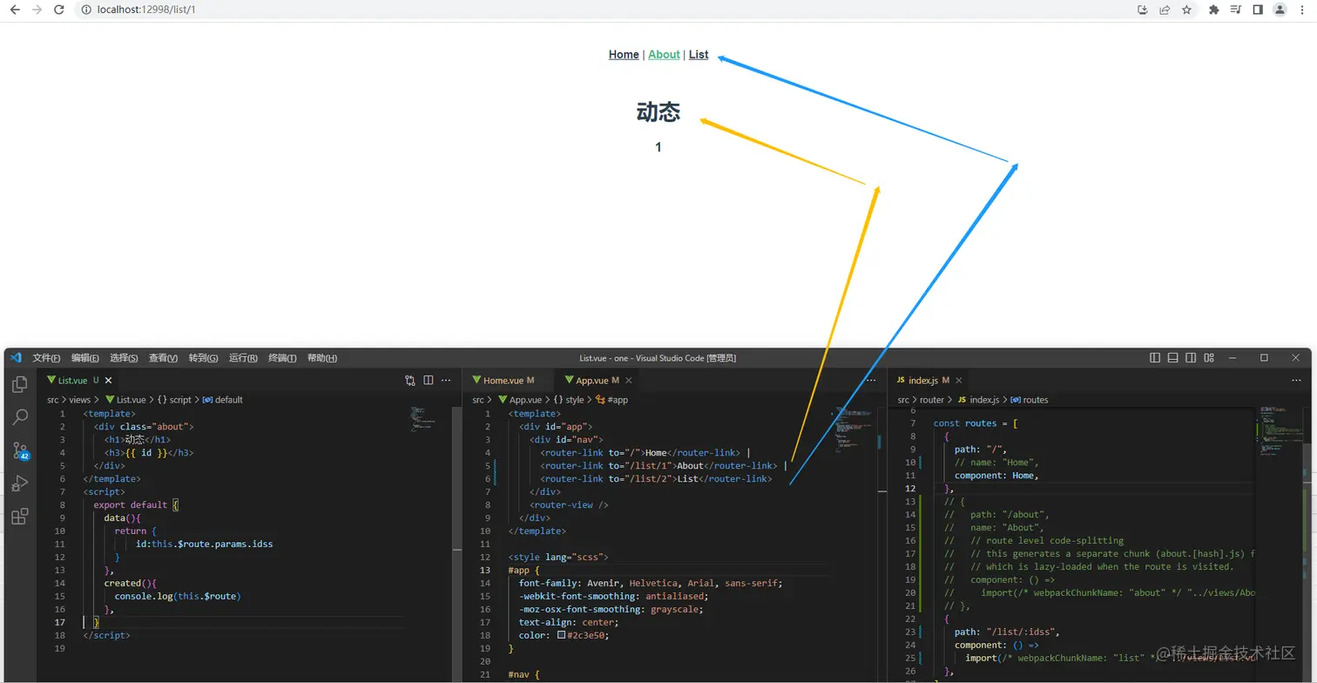Click 'id:this.$route.params.idss' code in List.vue

[x=204, y=544]
